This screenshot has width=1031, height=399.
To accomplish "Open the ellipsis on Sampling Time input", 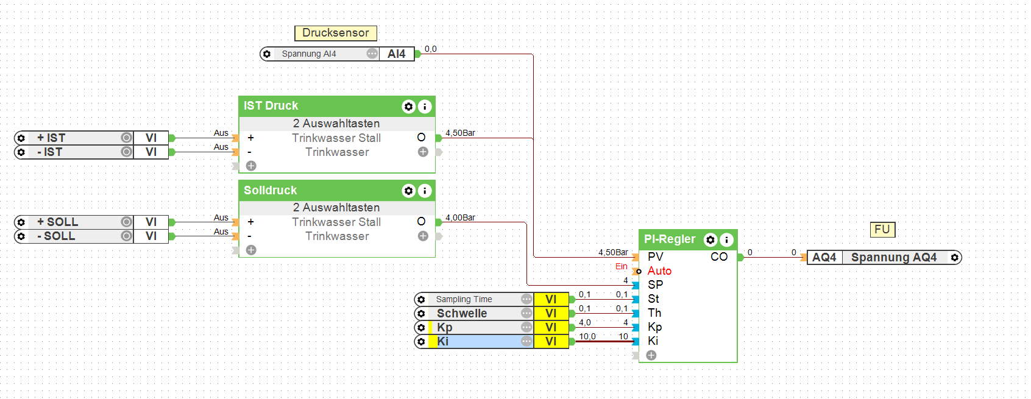I will 526,299.
